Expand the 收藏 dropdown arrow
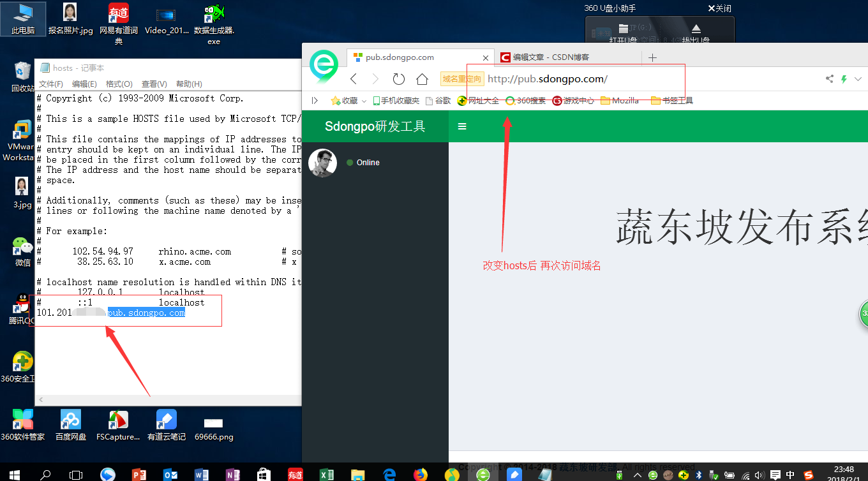 click(364, 101)
